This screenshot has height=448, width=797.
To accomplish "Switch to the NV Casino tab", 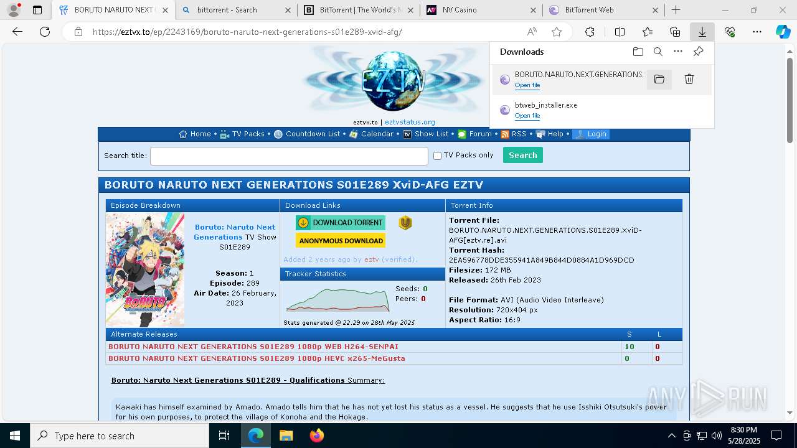I will tap(481, 10).
